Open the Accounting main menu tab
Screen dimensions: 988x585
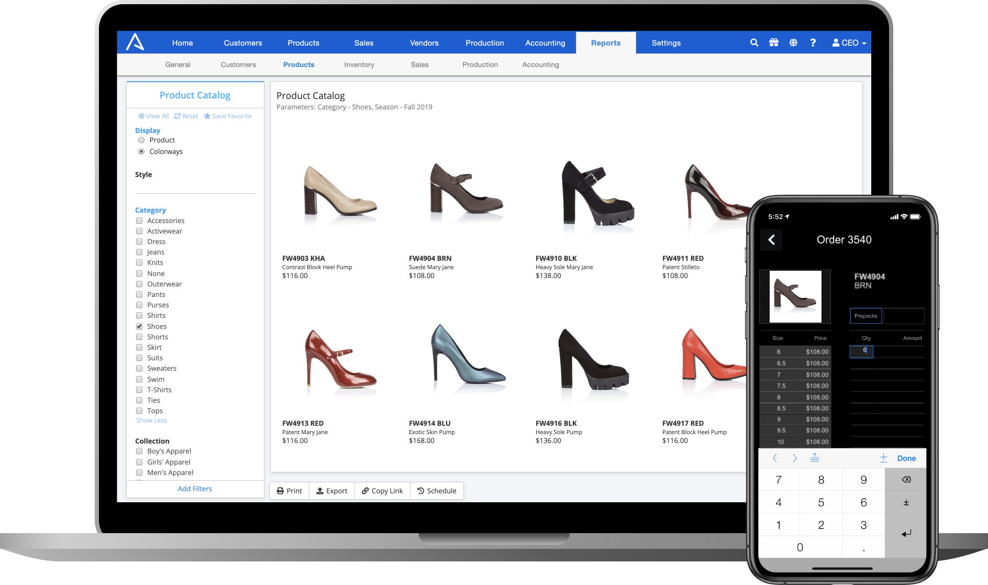click(x=545, y=43)
